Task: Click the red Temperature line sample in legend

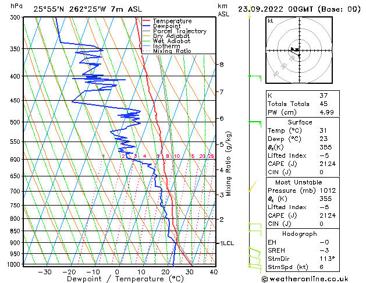Action: [147, 21]
